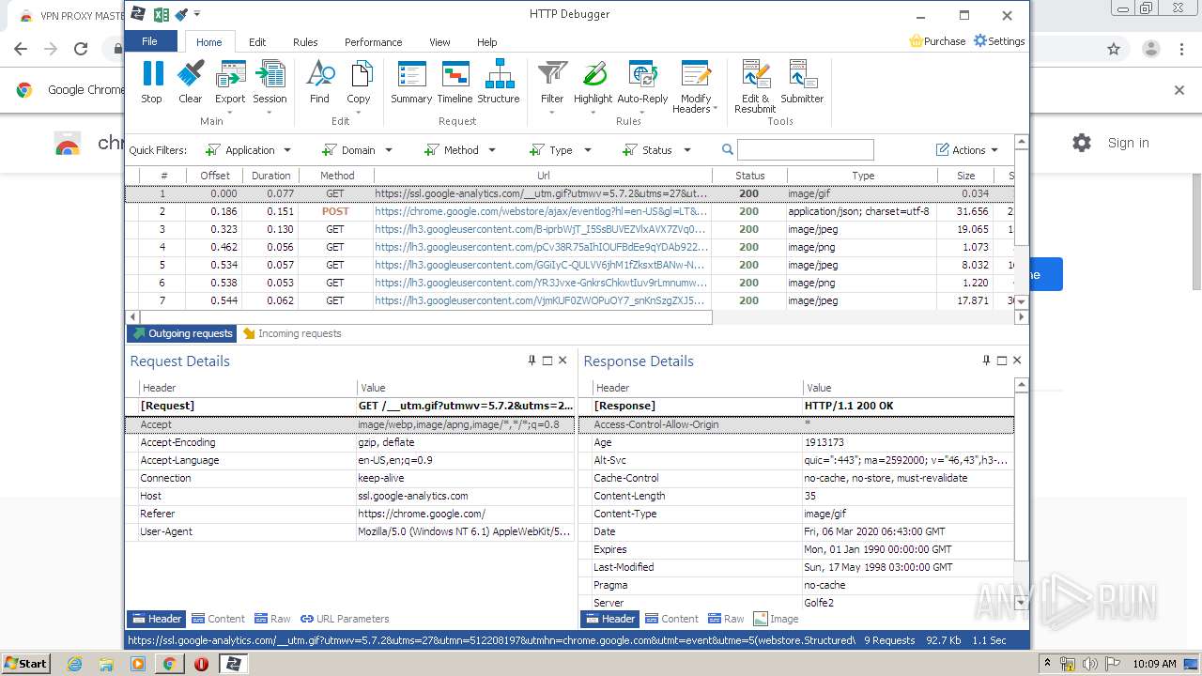Switch to the Performance ribbon tab
Screen dimensions: 1202x676
[x=373, y=42]
